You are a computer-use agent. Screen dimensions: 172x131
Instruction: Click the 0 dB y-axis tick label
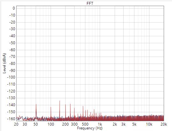pyautogui.click(x=14, y=8)
